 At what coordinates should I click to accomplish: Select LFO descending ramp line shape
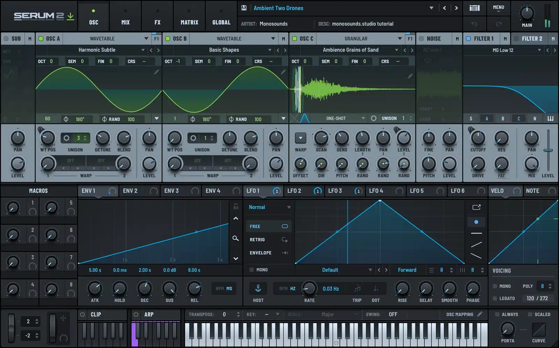pyautogui.click(x=476, y=256)
